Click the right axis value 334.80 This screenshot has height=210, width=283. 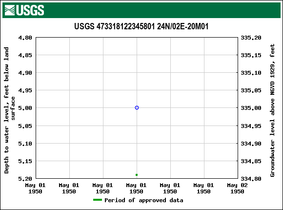(x=251, y=179)
